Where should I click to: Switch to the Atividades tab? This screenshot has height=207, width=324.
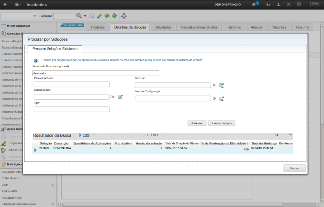click(163, 27)
